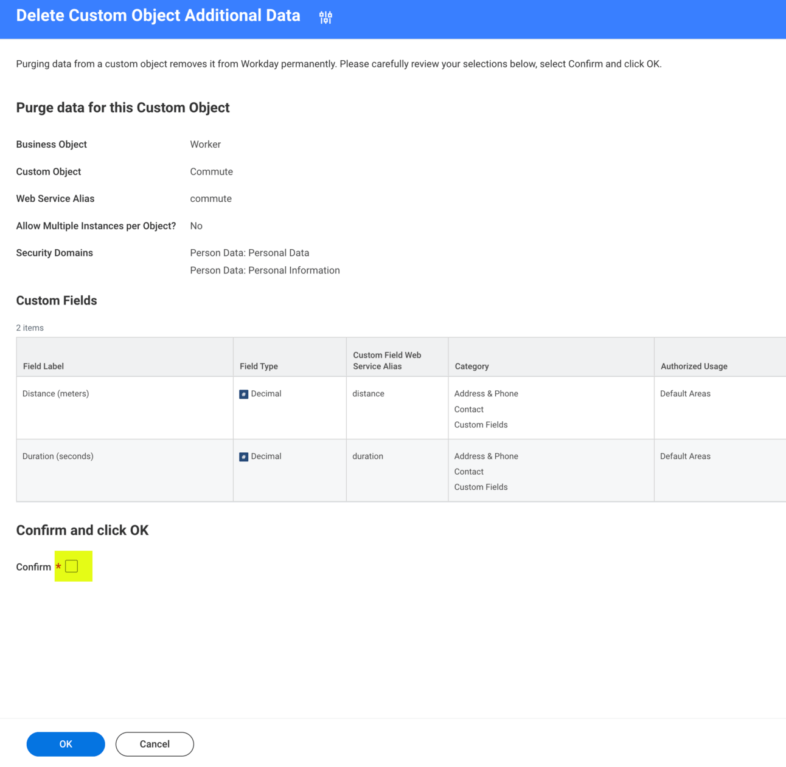Click the Decimal type icon in Duration row
Screen dimensions: 786x767
(243, 457)
